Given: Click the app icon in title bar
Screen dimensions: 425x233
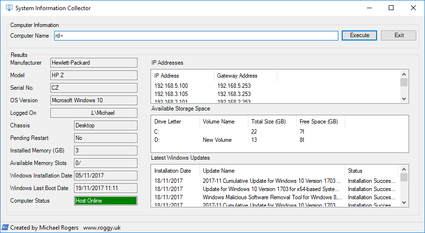Looking at the screenshot, I should 9,8.
